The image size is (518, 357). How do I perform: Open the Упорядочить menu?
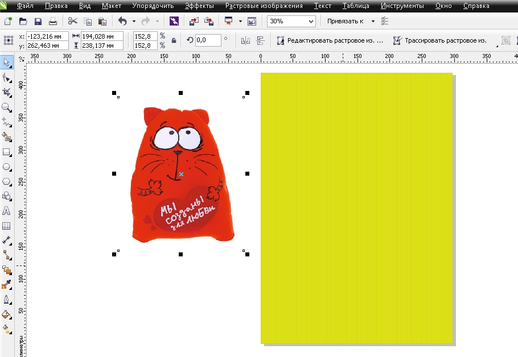click(153, 6)
